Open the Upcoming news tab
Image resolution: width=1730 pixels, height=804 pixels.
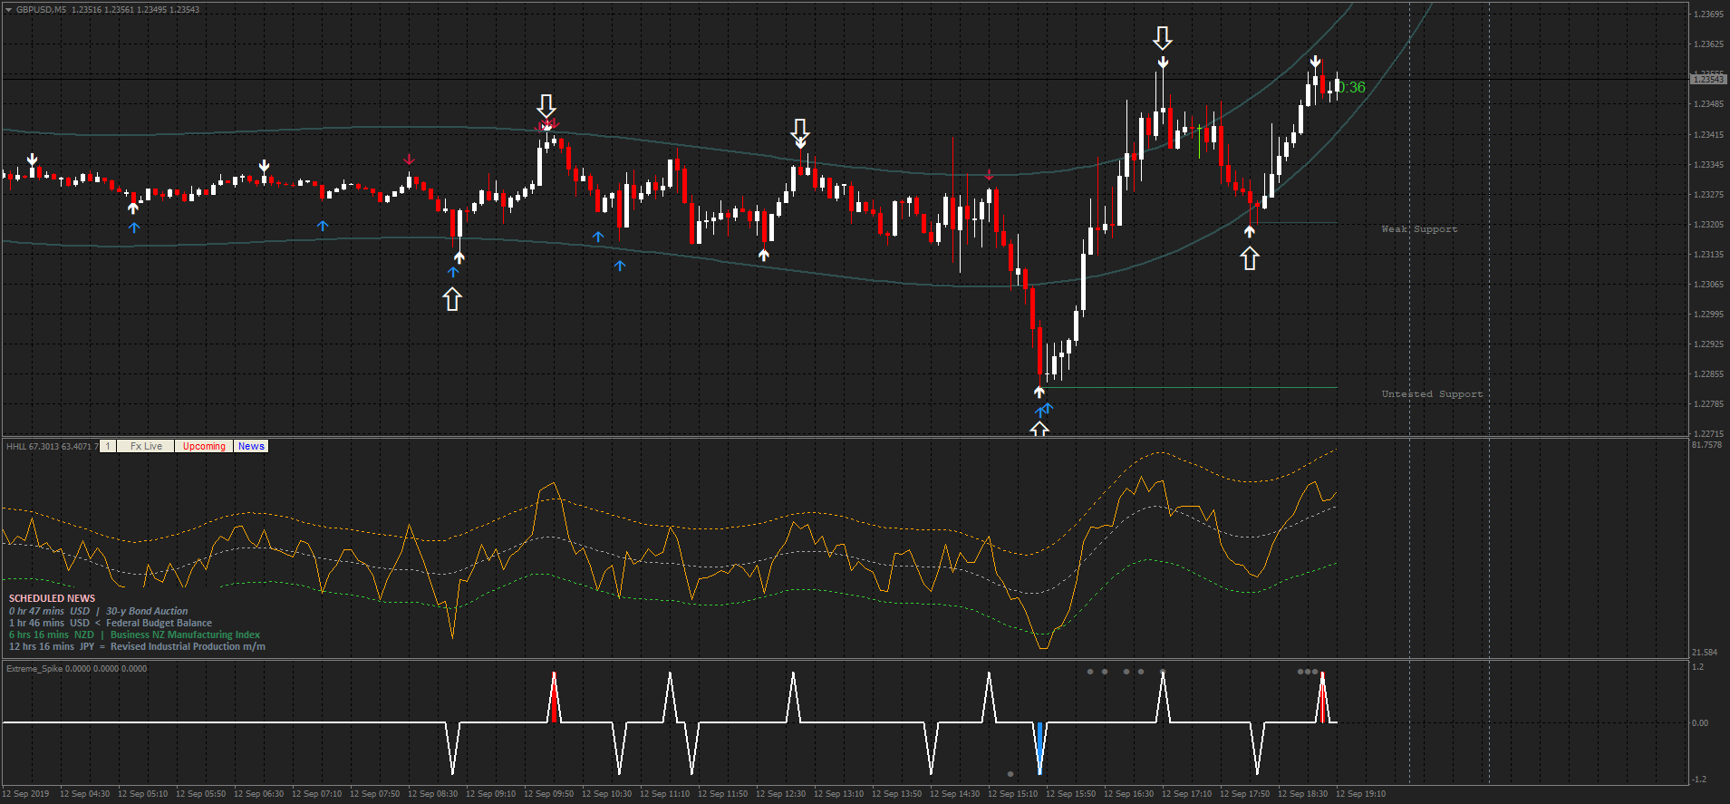point(204,446)
